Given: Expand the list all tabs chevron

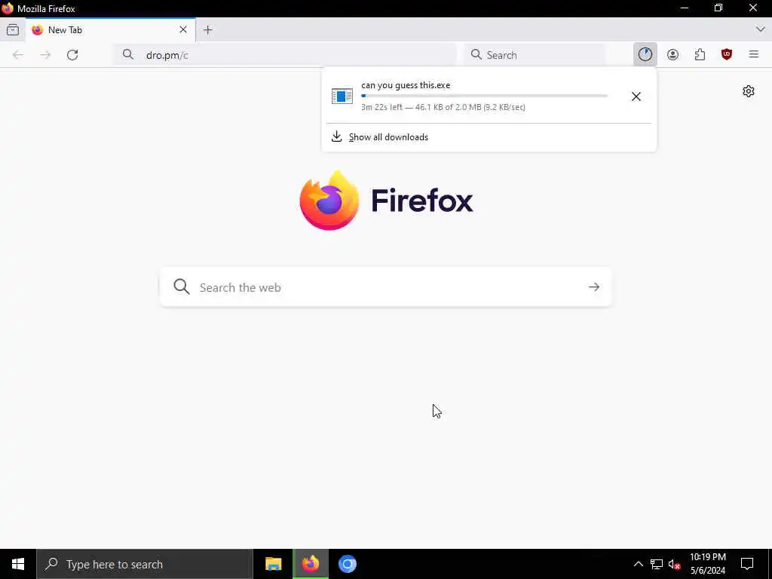Looking at the screenshot, I should click(760, 30).
